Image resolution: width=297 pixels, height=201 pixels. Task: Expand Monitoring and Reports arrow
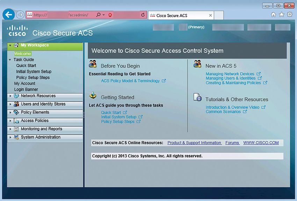pos(10,129)
